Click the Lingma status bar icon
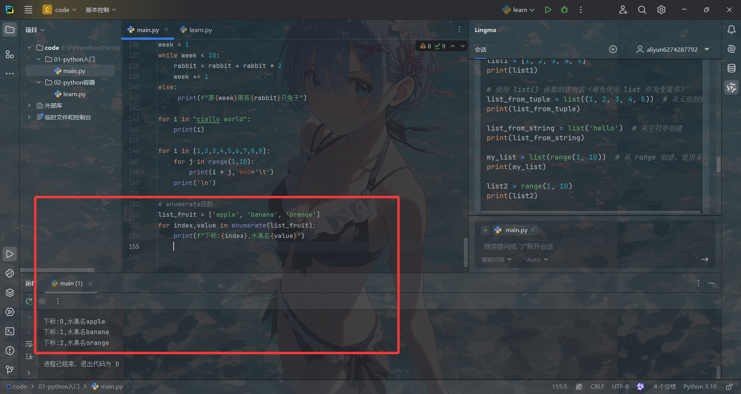This screenshot has width=741, height=394. click(640, 387)
